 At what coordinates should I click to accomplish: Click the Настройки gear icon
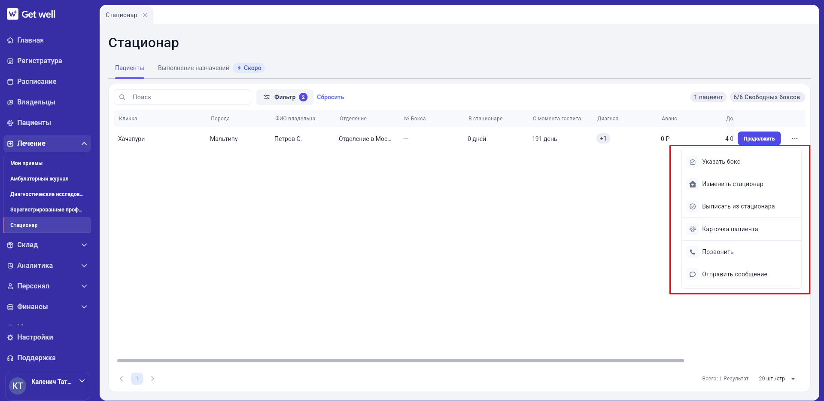click(10, 337)
